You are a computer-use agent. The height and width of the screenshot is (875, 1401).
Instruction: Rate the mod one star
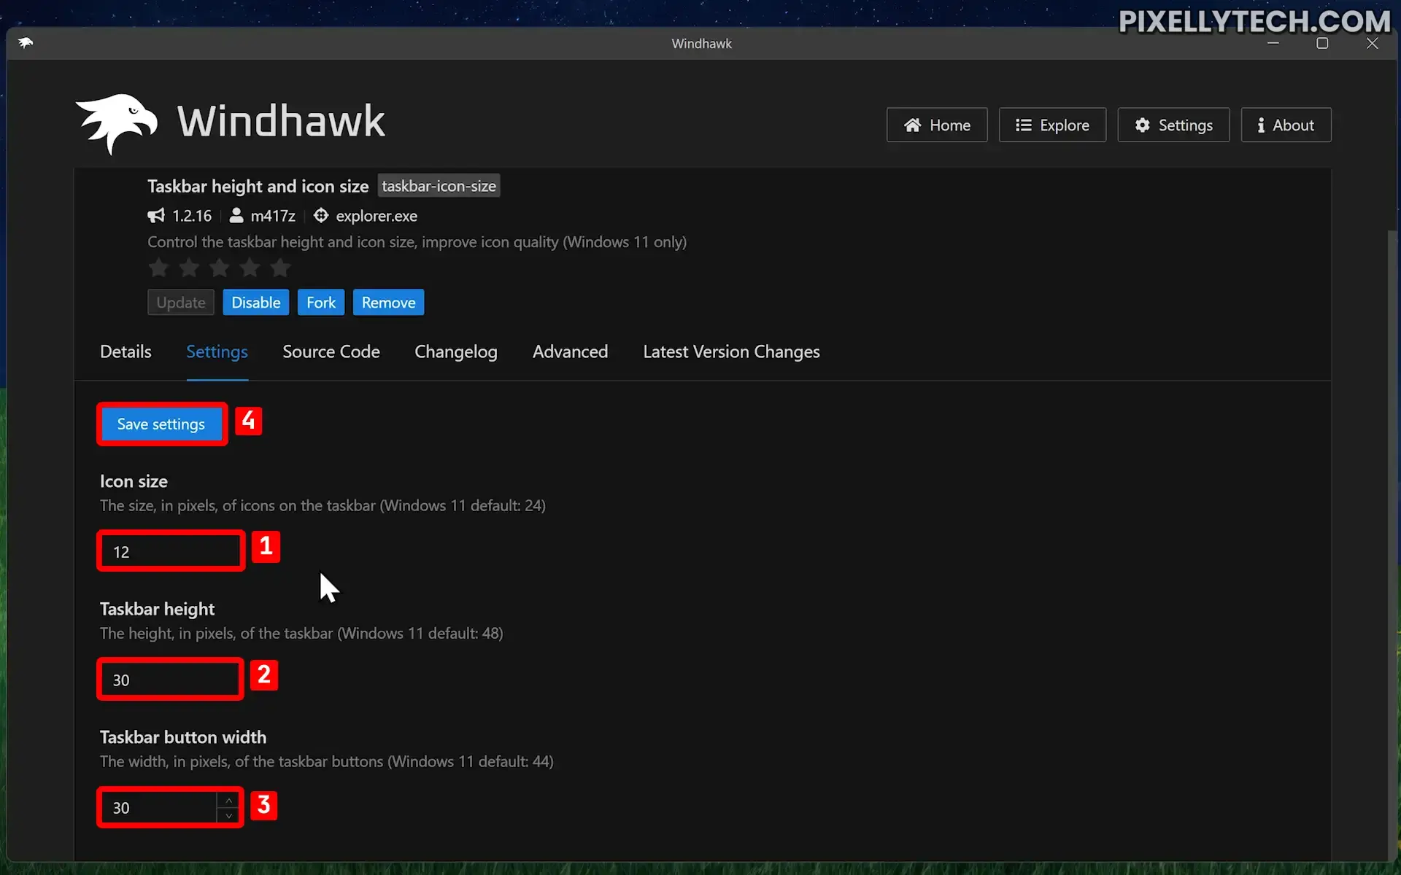(158, 268)
